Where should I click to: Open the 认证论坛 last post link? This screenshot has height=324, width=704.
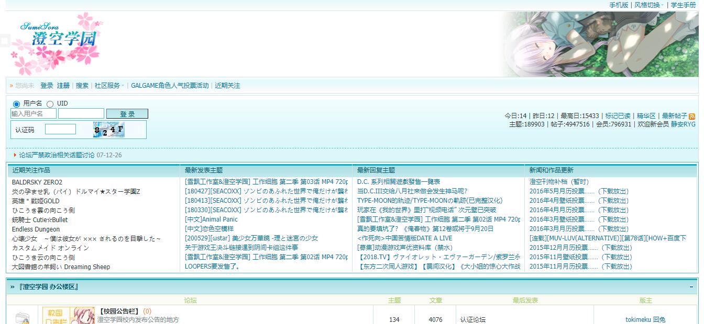click(x=473, y=320)
